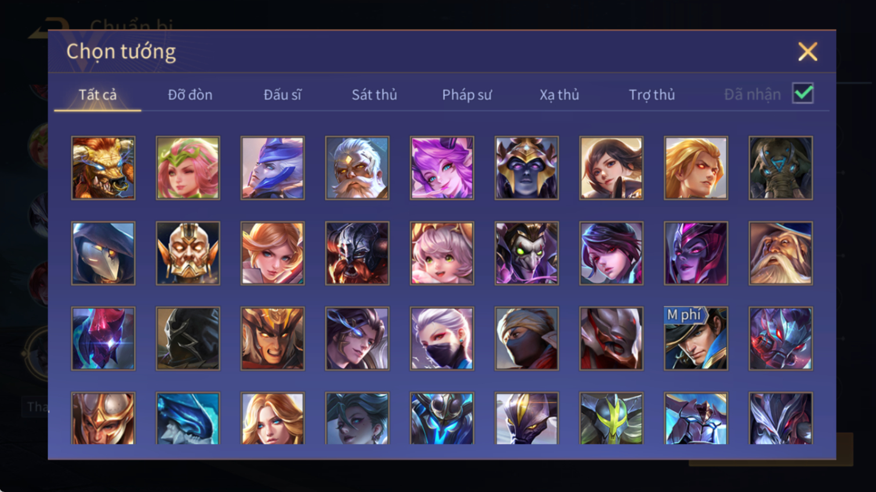Choose the pink-haired elf with leaf crown

pos(188,168)
